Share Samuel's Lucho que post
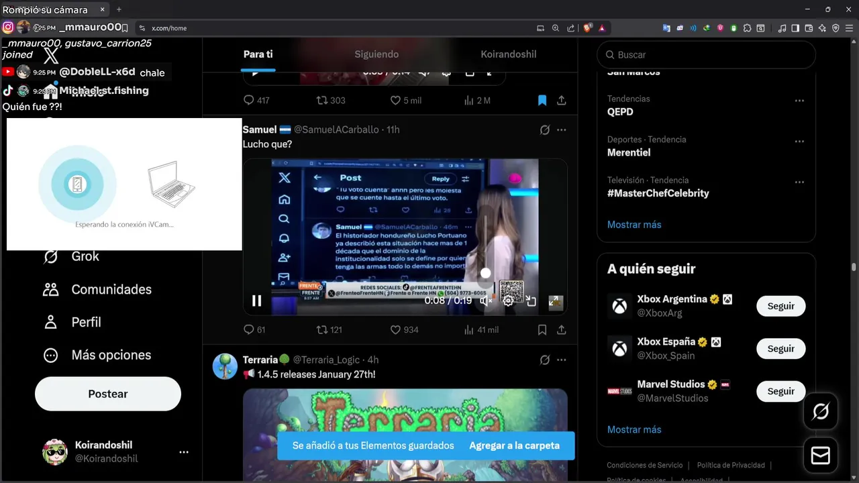859x483 pixels. pyautogui.click(x=562, y=329)
